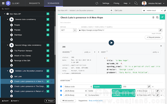Open wand for Status code value 200

149,87
